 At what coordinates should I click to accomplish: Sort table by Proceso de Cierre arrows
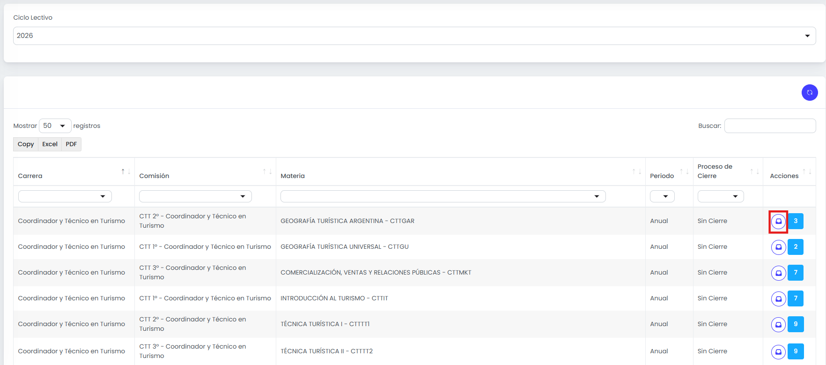[755, 171]
